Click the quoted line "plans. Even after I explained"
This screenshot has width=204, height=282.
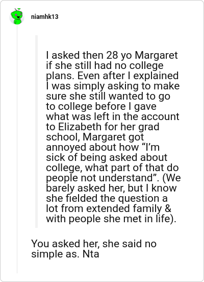pyautogui.click(x=112, y=76)
